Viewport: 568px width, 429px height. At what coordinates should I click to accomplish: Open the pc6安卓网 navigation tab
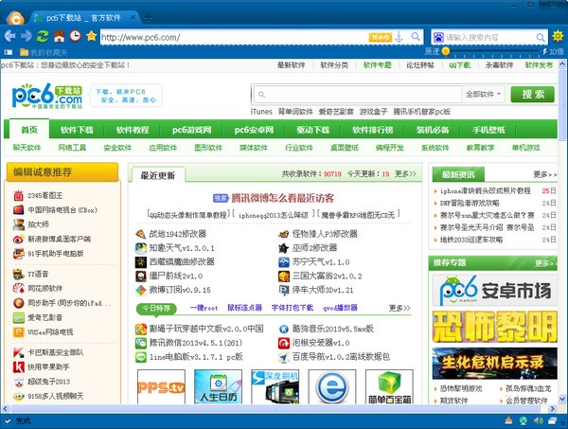(254, 130)
